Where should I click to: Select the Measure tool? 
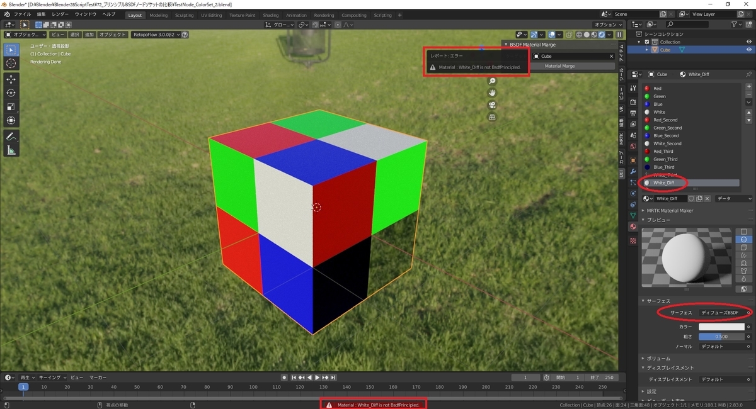click(11, 150)
